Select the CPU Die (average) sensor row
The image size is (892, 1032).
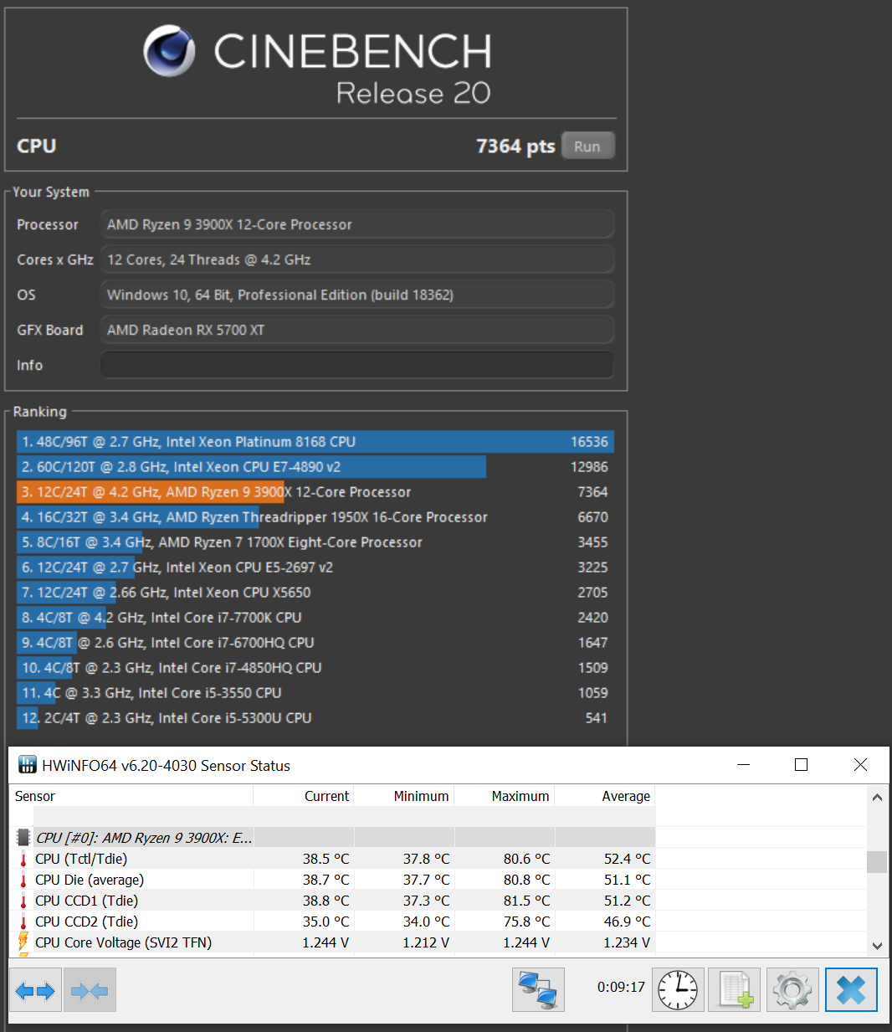333,880
